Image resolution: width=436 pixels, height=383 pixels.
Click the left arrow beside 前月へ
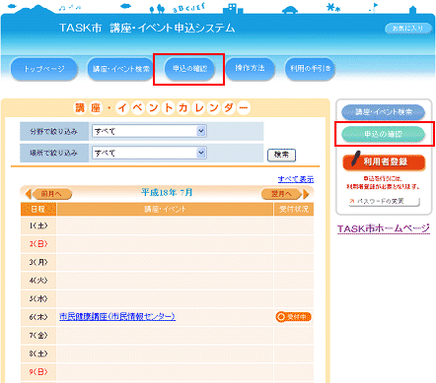point(29,194)
